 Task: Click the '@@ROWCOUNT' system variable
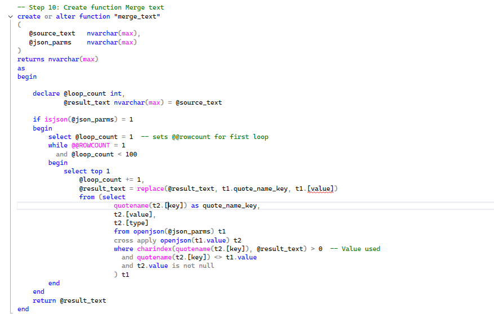point(91,145)
